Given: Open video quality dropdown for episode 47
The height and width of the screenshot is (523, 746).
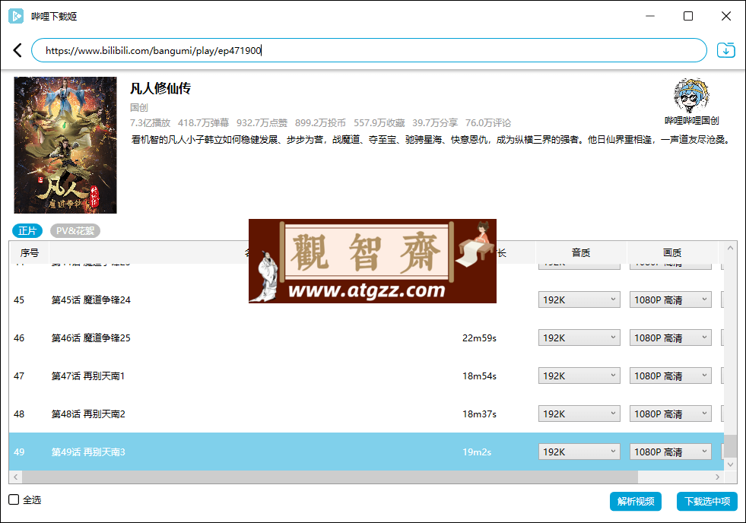Looking at the screenshot, I should click(x=671, y=376).
